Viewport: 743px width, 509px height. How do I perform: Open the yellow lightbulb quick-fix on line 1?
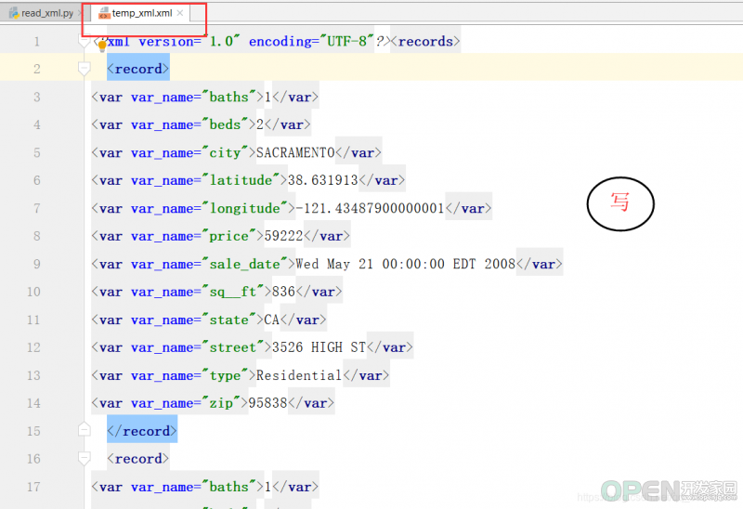click(x=102, y=46)
